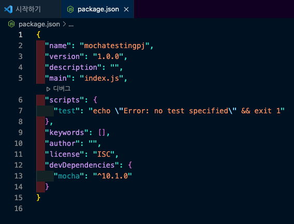Click the Node.js icon in the breadcrumb
Screen dimensions: 294x224
tap(11, 24)
